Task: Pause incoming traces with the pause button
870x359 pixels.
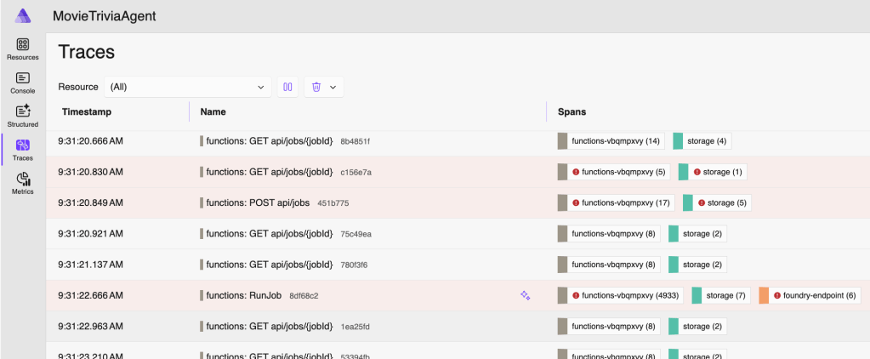Action: click(x=288, y=87)
